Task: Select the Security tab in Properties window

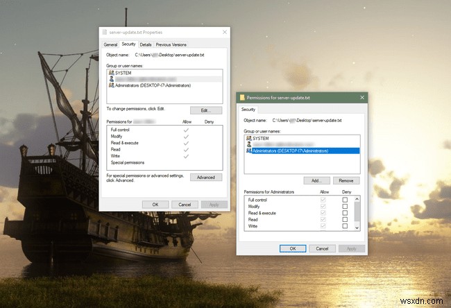Action: pyautogui.click(x=128, y=44)
